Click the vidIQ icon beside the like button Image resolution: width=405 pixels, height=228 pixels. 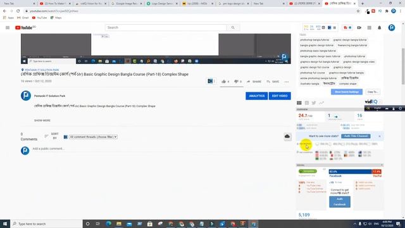click(211, 82)
